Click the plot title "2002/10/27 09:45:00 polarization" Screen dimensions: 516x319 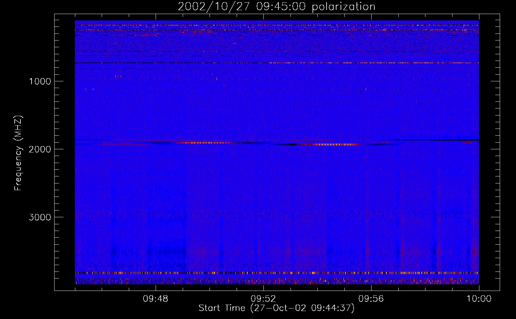pyautogui.click(x=276, y=7)
